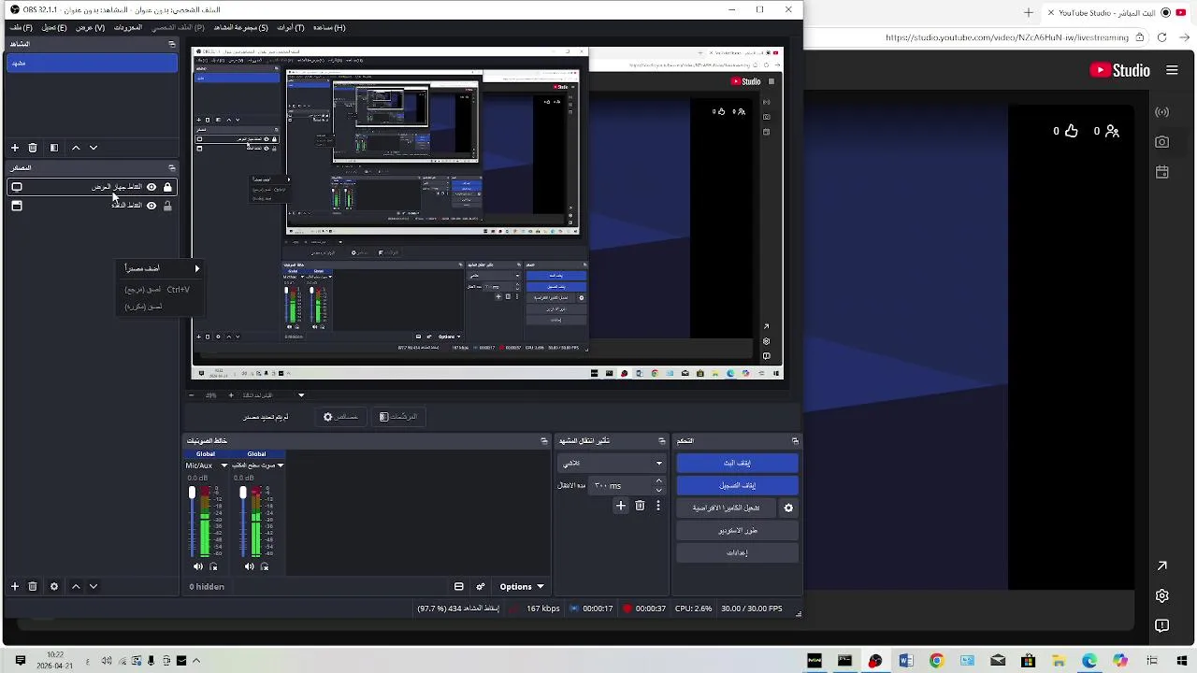Add a new scene with plus icon
Image resolution: width=1197 pixels, height=673 pixels.
tap(15, 148)
